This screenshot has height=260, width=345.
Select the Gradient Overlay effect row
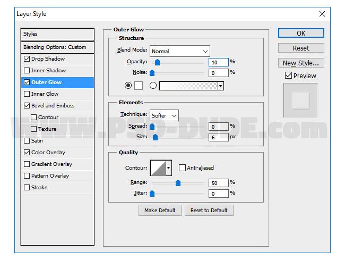coord(58,164)
